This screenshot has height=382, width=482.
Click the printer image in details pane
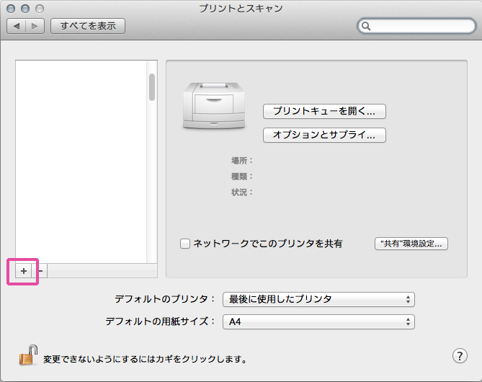[212, 105]
